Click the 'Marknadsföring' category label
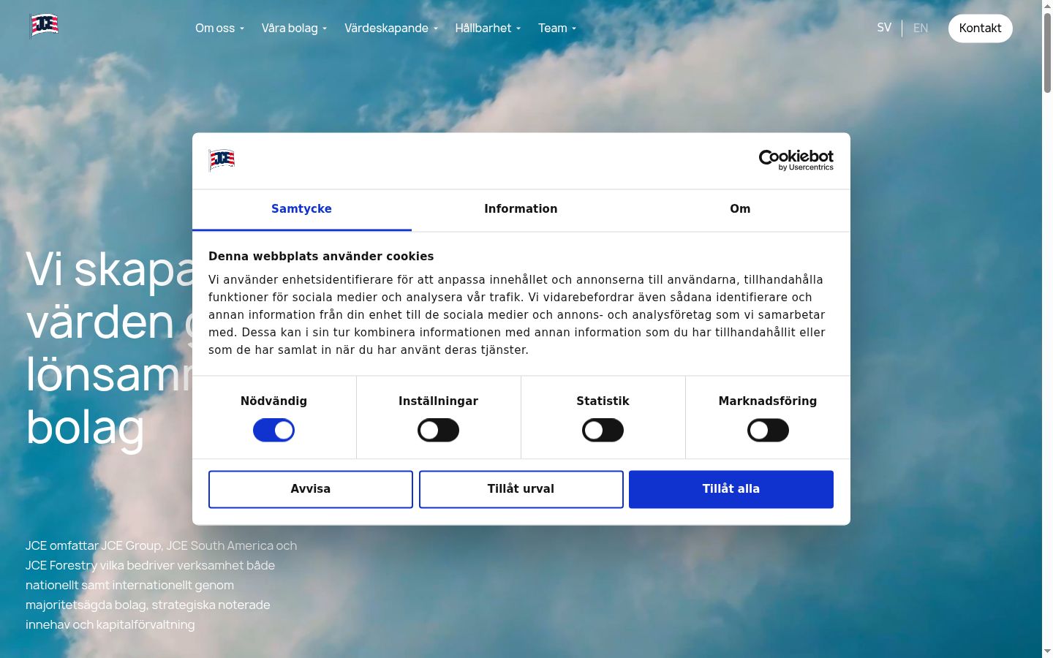 [768, 401]
